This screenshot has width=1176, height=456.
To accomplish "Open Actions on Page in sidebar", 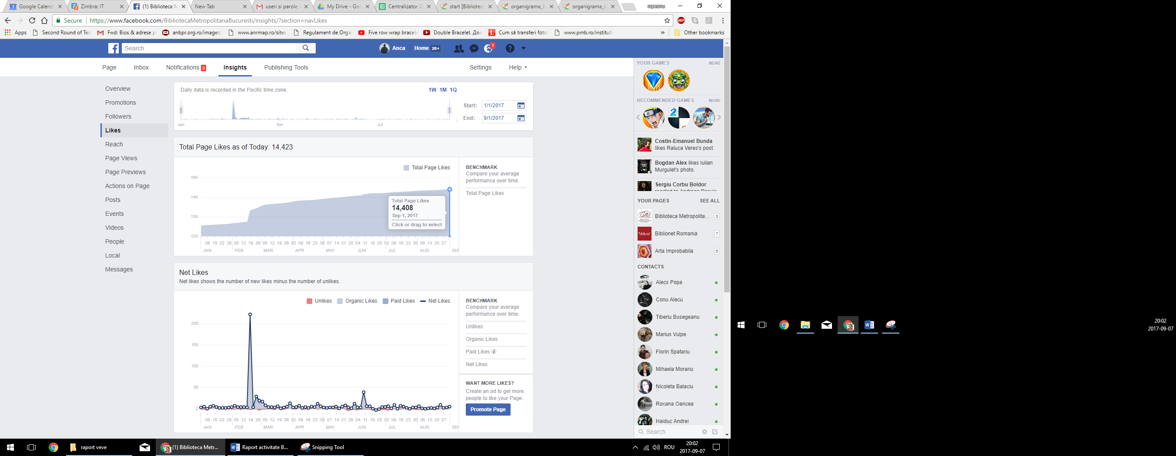I will pyautogui.click(x=127, y=186).
